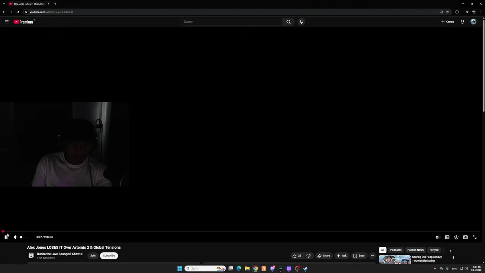This screenshot has width=485, height=273.
Task: Open Microsoft Edge from taskbar
Action: pyautogui.click(x=239, y=268)
